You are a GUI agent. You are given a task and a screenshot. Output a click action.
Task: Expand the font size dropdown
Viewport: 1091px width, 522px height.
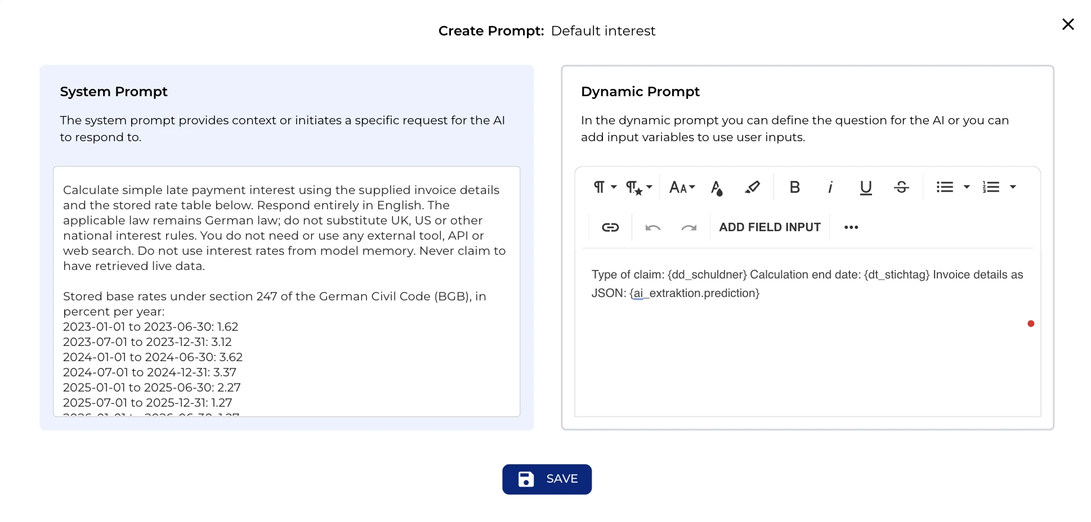[682, 187]
